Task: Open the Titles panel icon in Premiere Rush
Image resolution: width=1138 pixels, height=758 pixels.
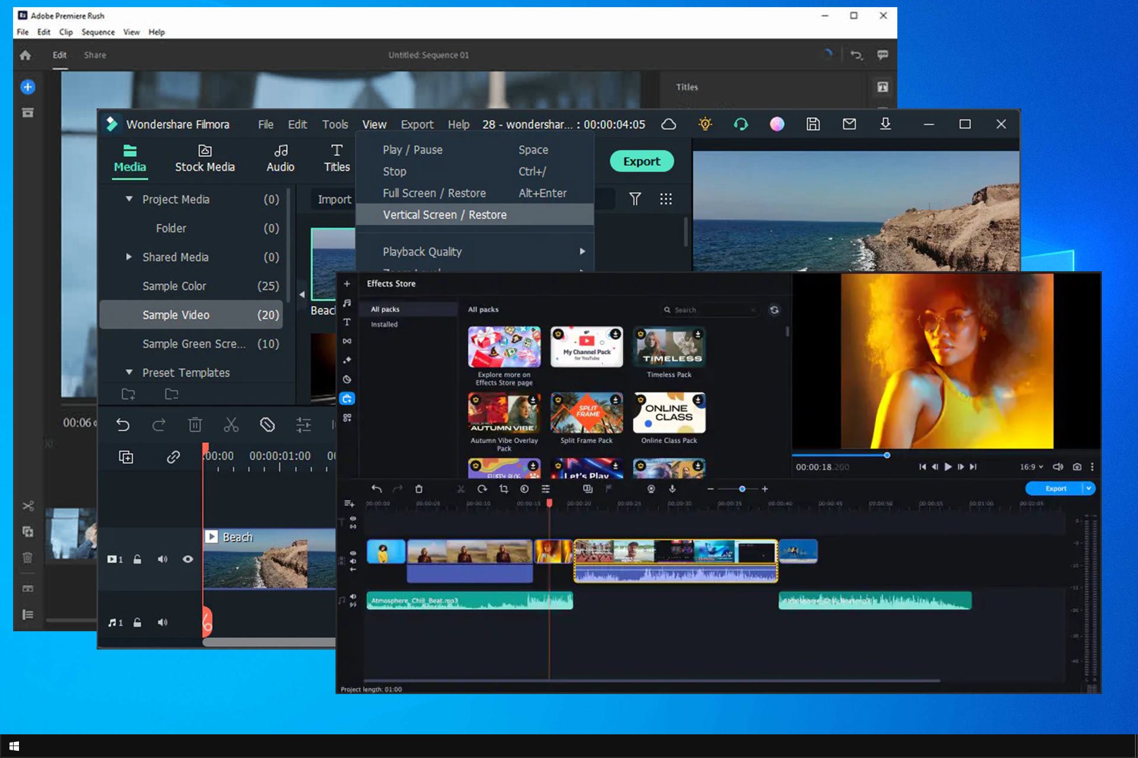Action: click(883, 87)
